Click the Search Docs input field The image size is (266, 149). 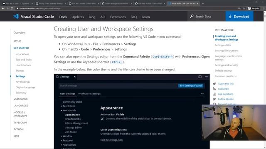click(207, 17)
